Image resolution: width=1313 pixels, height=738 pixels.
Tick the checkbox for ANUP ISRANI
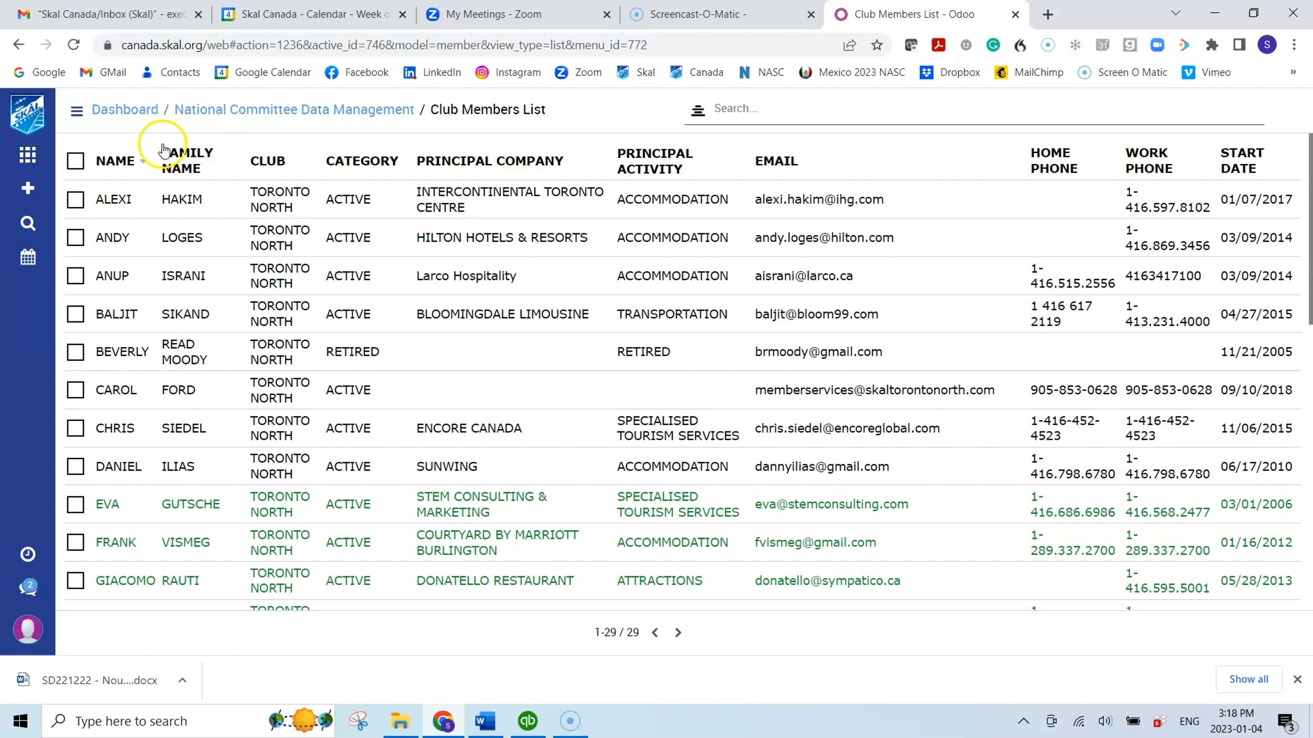coord(75,276)
